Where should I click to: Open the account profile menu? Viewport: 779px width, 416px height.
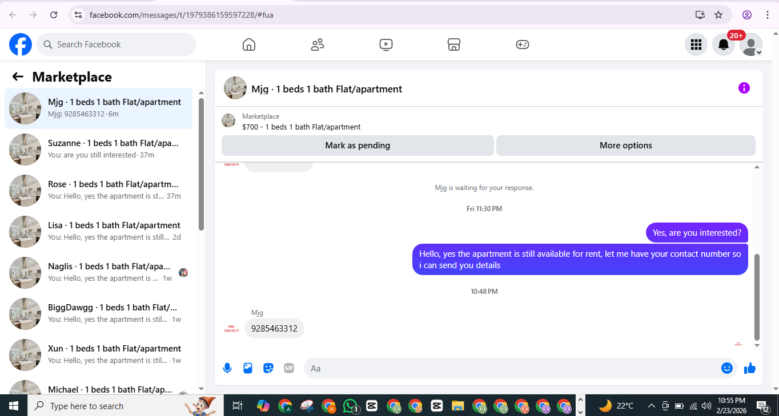click(751, 45)
